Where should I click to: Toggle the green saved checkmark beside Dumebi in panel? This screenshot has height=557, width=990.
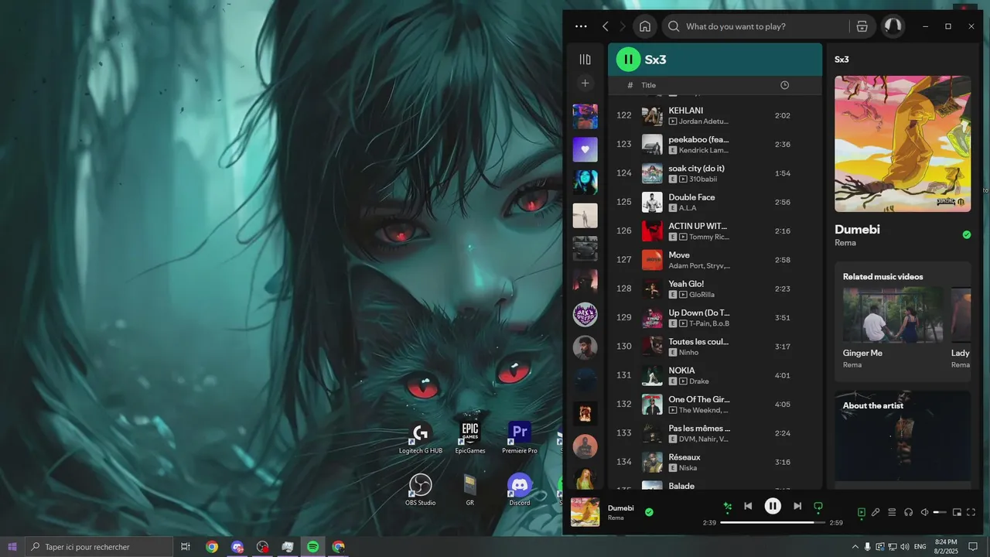966,234
